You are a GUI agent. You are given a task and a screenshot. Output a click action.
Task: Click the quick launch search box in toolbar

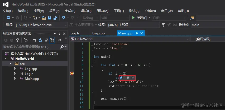click(x=210, y=18)
